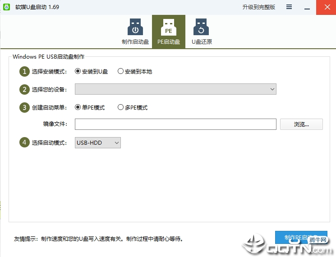This screenshot has height=257, width=336.
Task: Click 升级到完整版 upgrade link
Action: pyautogui.click(x=258, y=7)
